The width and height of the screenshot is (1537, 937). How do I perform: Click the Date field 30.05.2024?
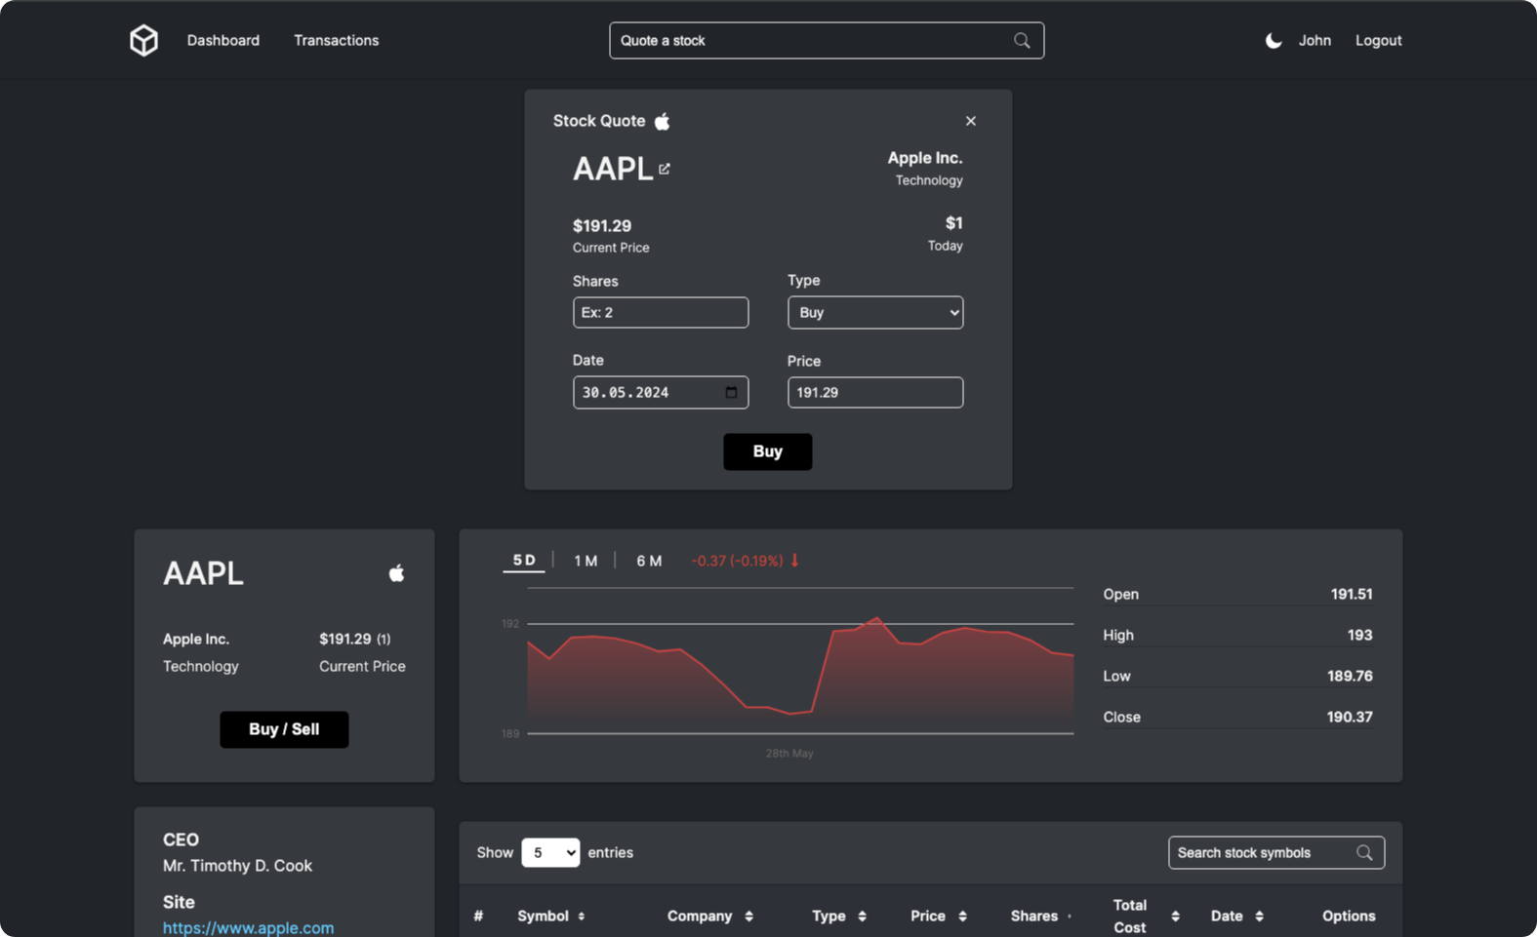661,392
